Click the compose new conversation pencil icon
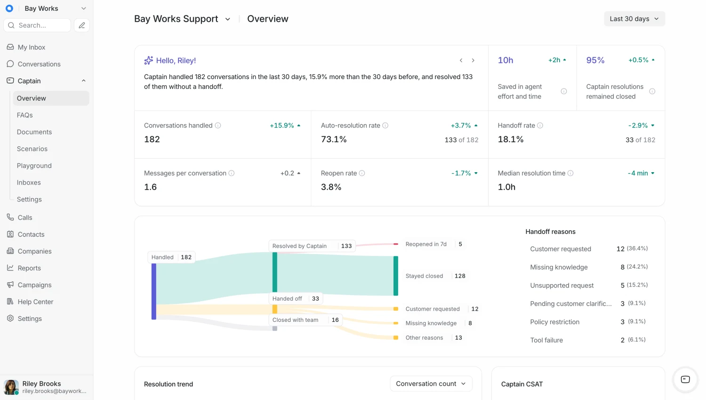 [x=82, y=25]
